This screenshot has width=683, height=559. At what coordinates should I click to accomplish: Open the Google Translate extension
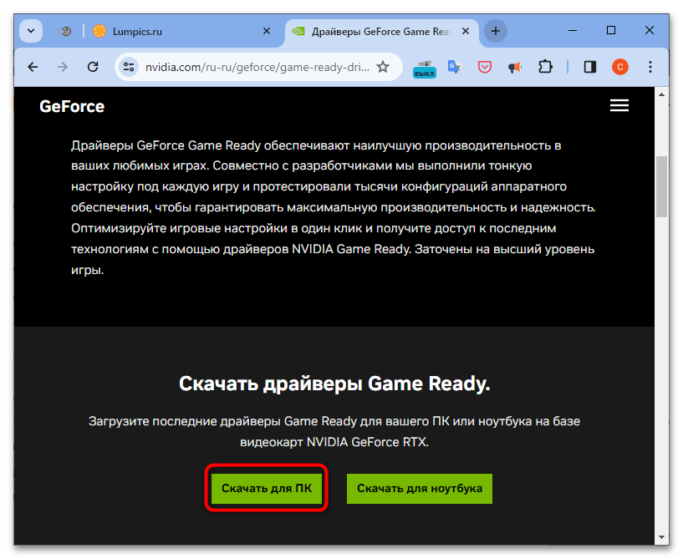coord(454,67)
